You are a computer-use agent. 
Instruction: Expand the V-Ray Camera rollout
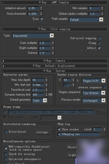(x=54, y=61)
